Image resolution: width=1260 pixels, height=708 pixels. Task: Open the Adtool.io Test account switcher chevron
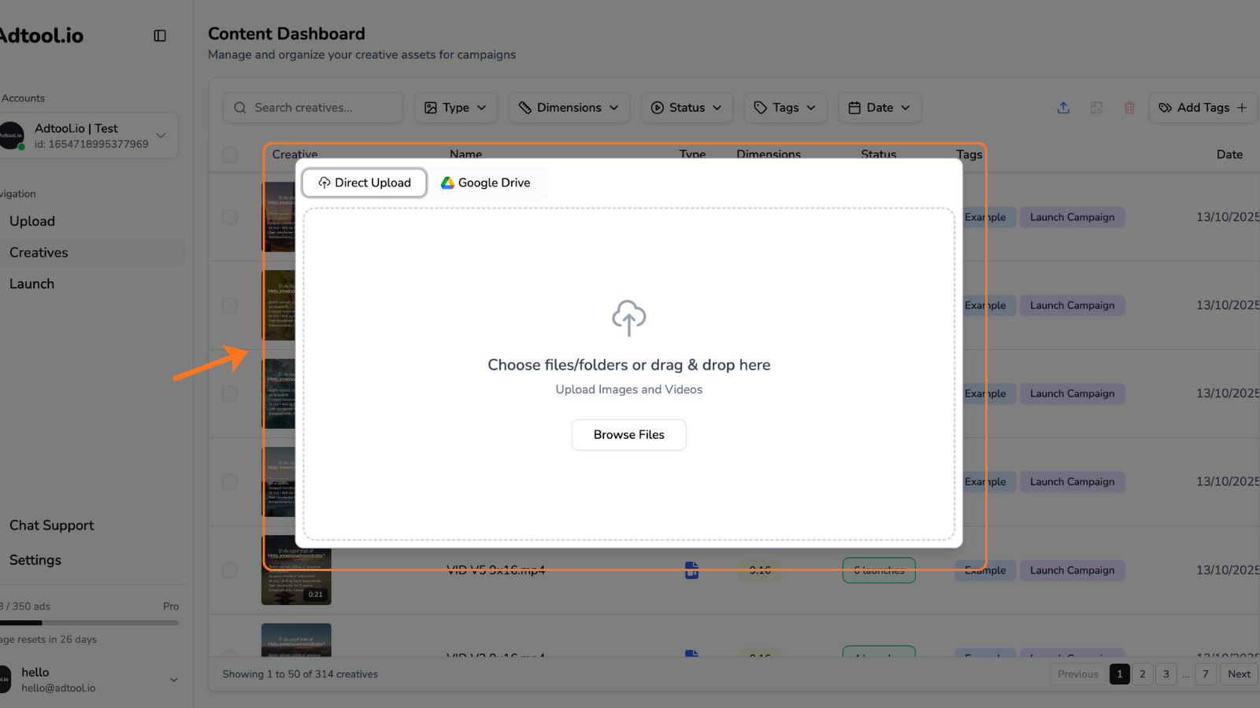pos(160,135)
